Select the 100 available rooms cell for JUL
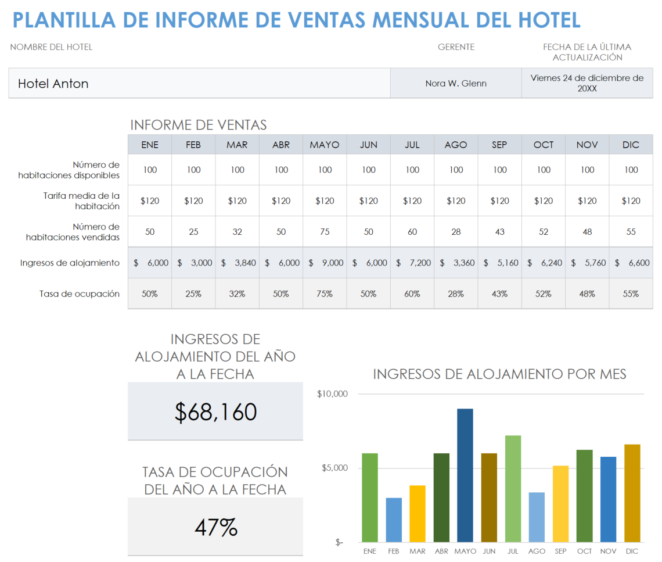Image resolution: width=662 pixels, height=562 pixels. coord(412,169)
